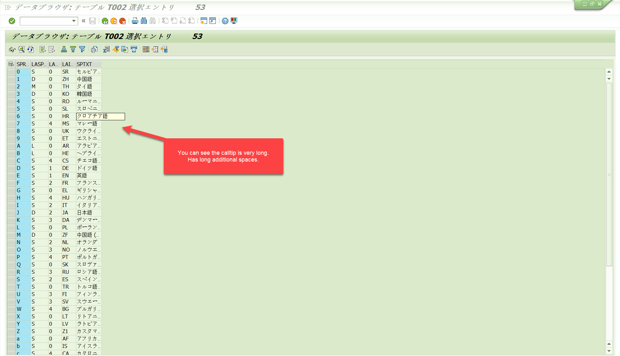This screenshot has width=620, height=356.
Task: Click the Display glasses icon
Action: tap(12, 49)
